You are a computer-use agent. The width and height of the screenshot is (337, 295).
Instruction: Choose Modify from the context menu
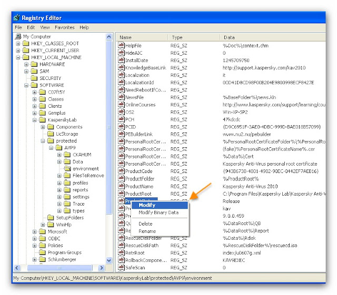click(x=160, y=205)
